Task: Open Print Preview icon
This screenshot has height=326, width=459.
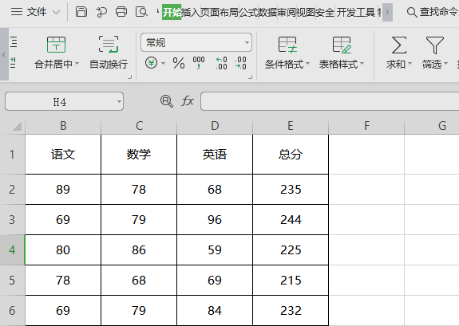Action: coord(141,12)
